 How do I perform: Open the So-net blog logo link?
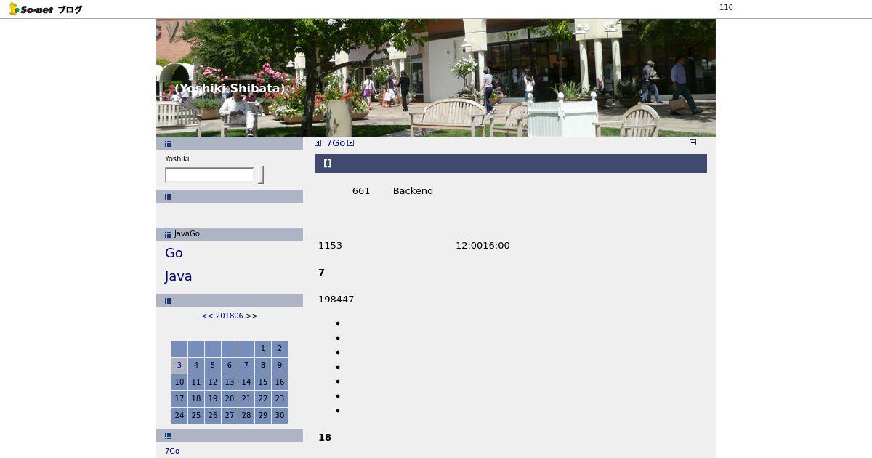point(45,9)
